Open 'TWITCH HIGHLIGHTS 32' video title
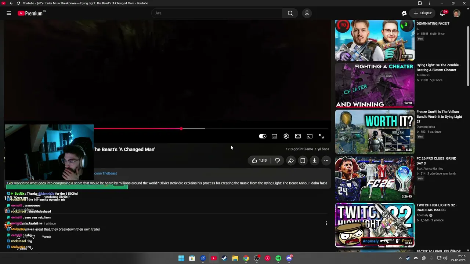The height and width of the screenshot is (264, 470). 437,208
